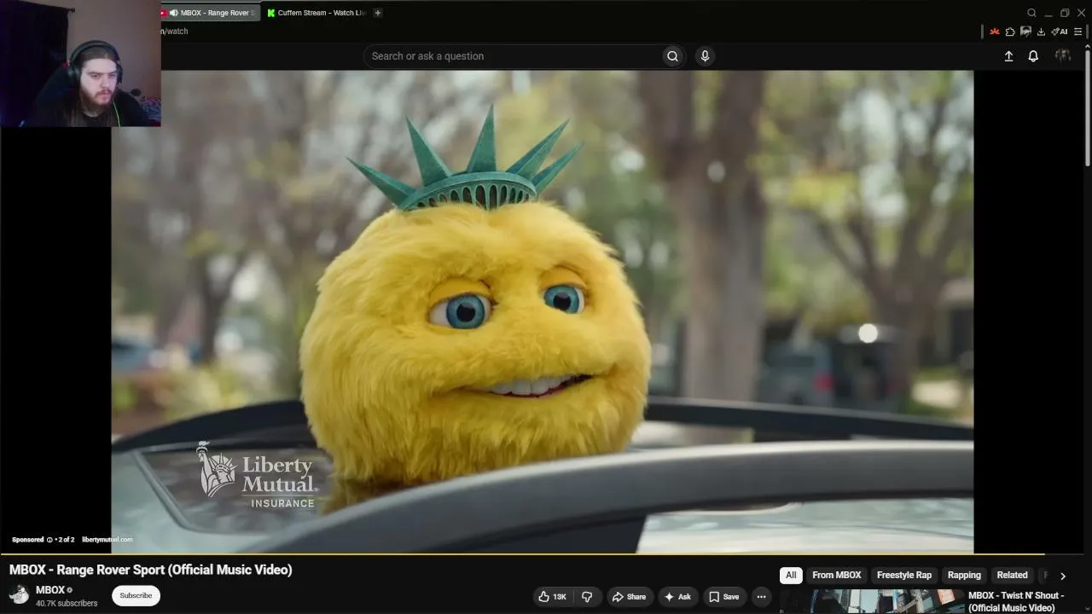Open more actions ellipsis under the video
Image resolution: width=1092 pixels, height=614 pixels.
click(762, 597)
